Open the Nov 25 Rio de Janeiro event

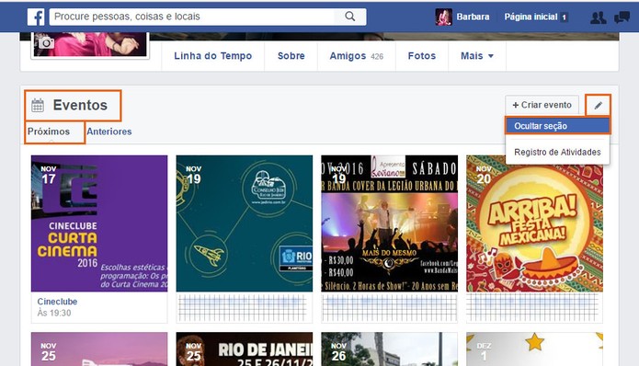pos(245,349)
